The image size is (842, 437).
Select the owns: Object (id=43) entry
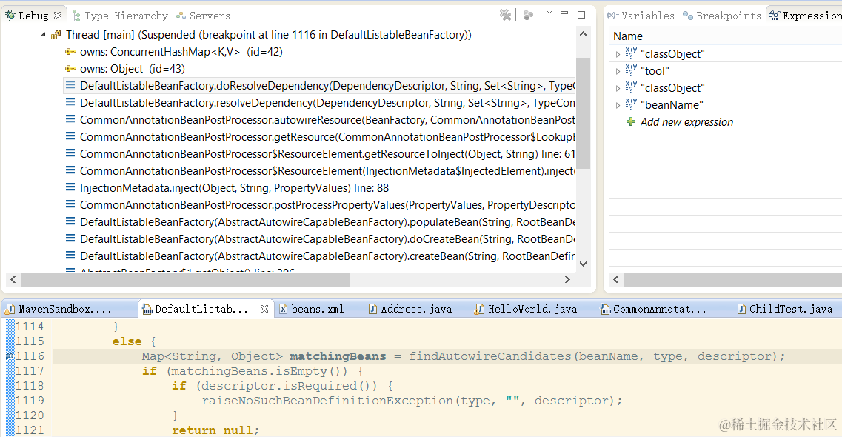132,70
